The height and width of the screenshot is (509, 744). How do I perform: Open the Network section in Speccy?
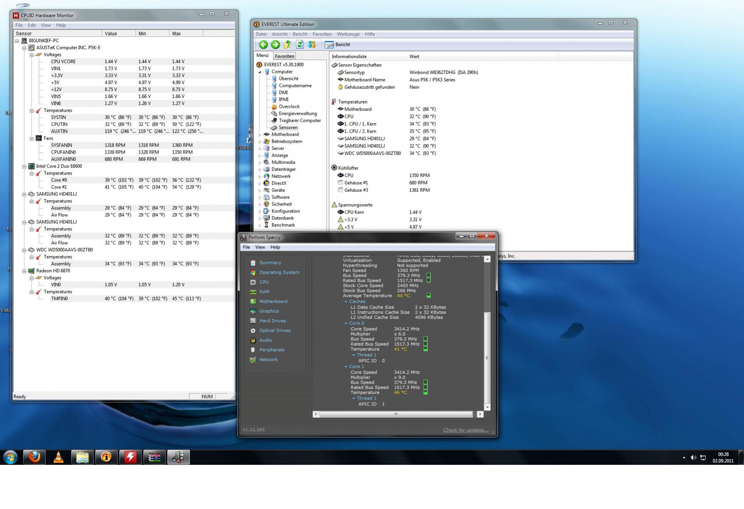(268, 360)
